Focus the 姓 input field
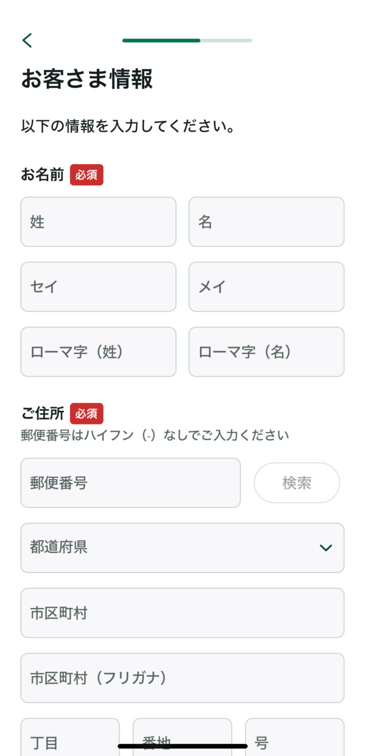 [98, 222]
